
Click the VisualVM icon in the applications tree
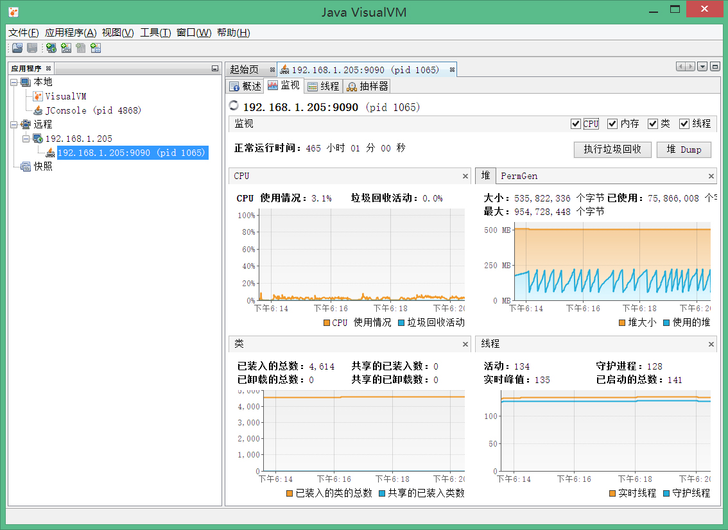[x=38, y=96]
